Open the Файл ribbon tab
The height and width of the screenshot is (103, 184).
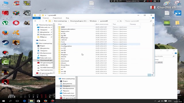(37, 18)
